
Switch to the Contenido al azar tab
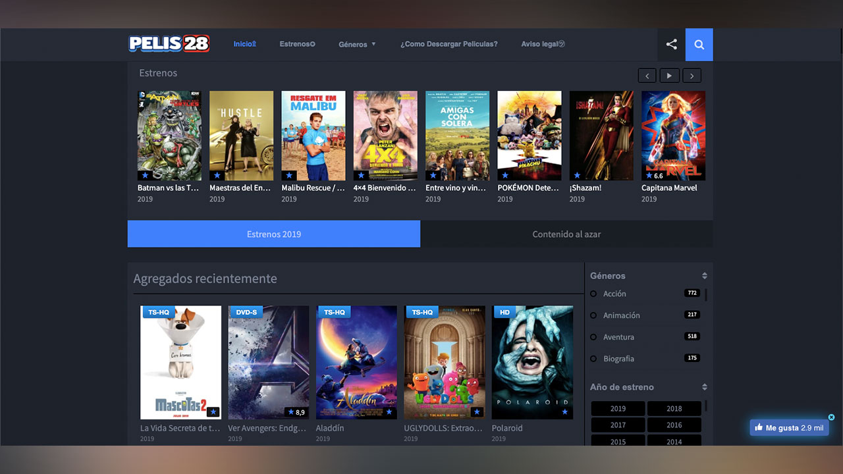pos(566,234)
